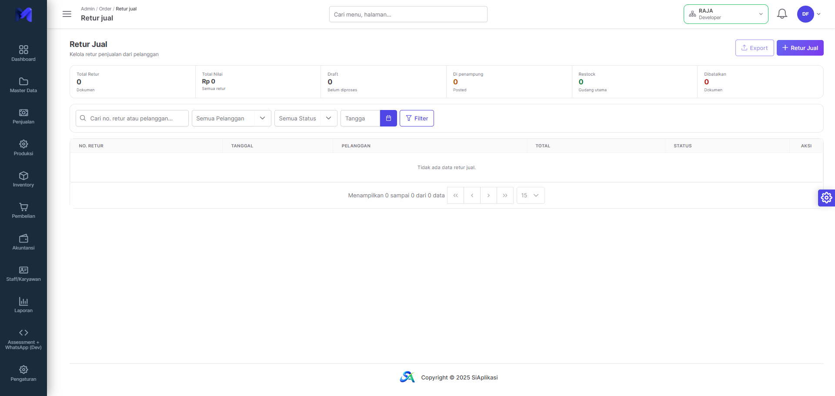Click the Draft summary card
This screenshot has height=396, width=835.
click(384, 82)
